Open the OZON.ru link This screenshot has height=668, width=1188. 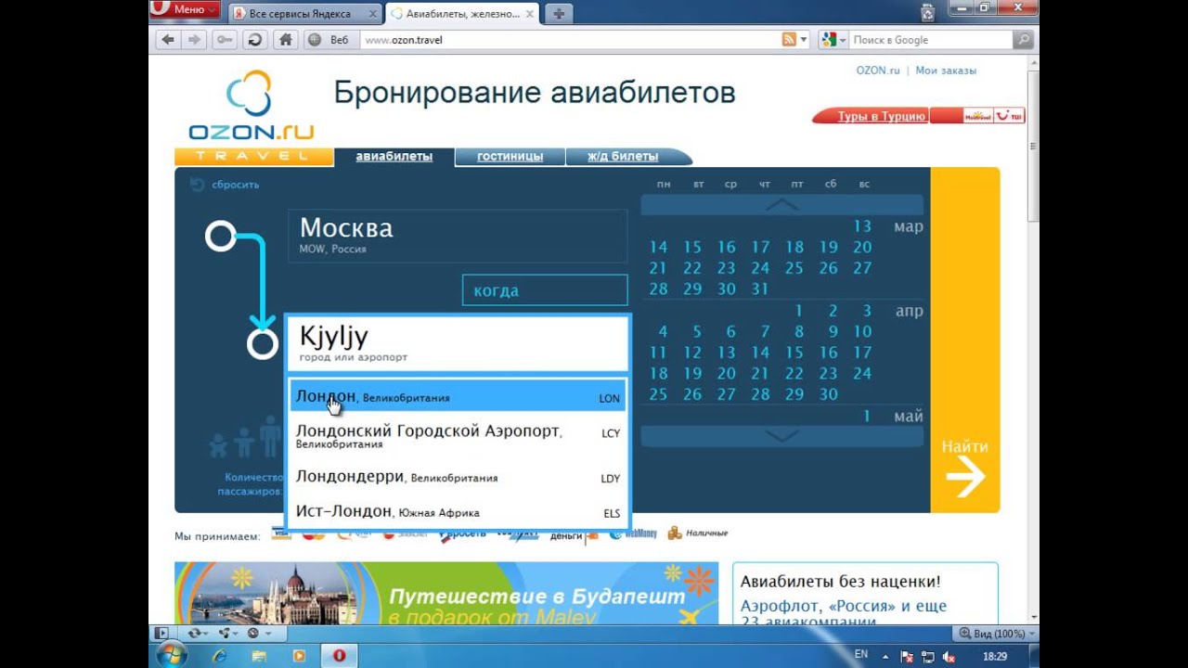[878, 71]
